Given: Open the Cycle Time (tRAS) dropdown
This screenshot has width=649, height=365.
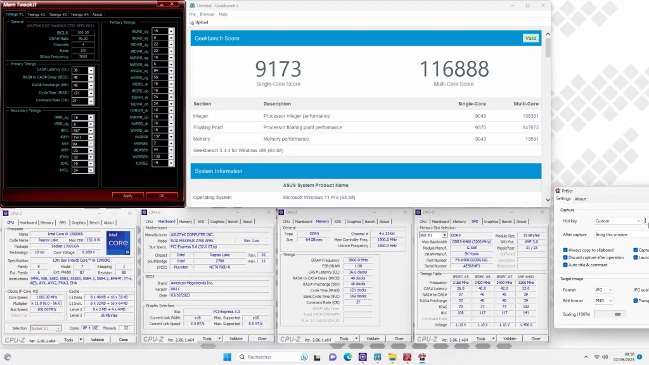Looking at the screenshot, I should (x=91, y=93).
